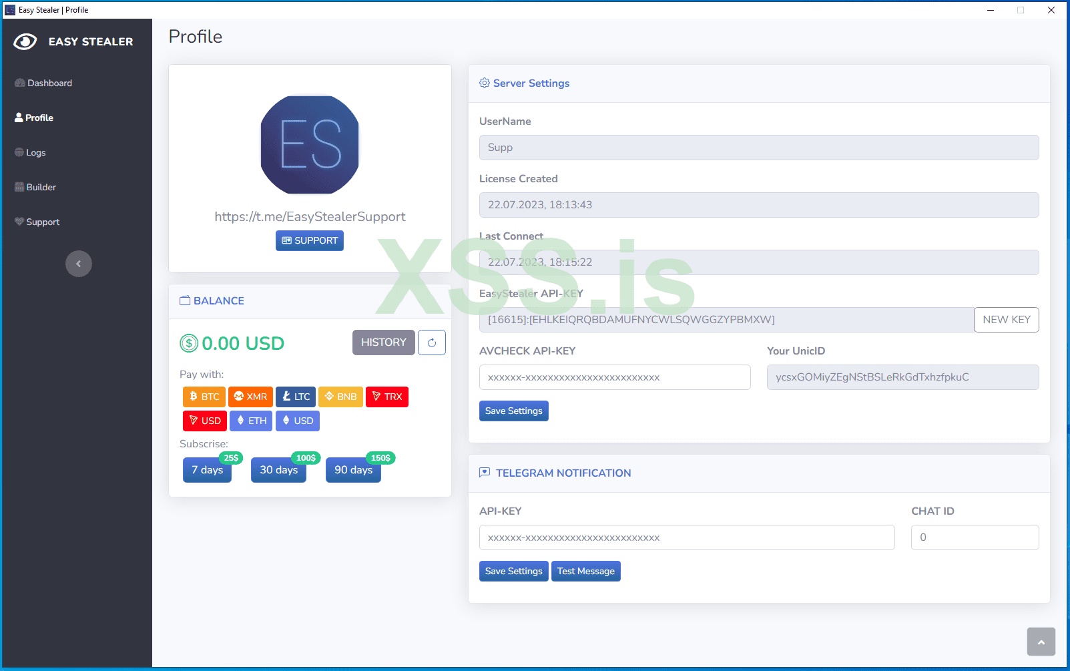
Task: Click the License Created date field
Action: click(x=759, y=205)
